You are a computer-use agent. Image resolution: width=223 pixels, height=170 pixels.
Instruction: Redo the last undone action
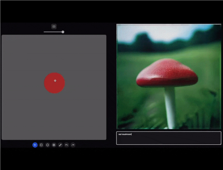[73, 145]
